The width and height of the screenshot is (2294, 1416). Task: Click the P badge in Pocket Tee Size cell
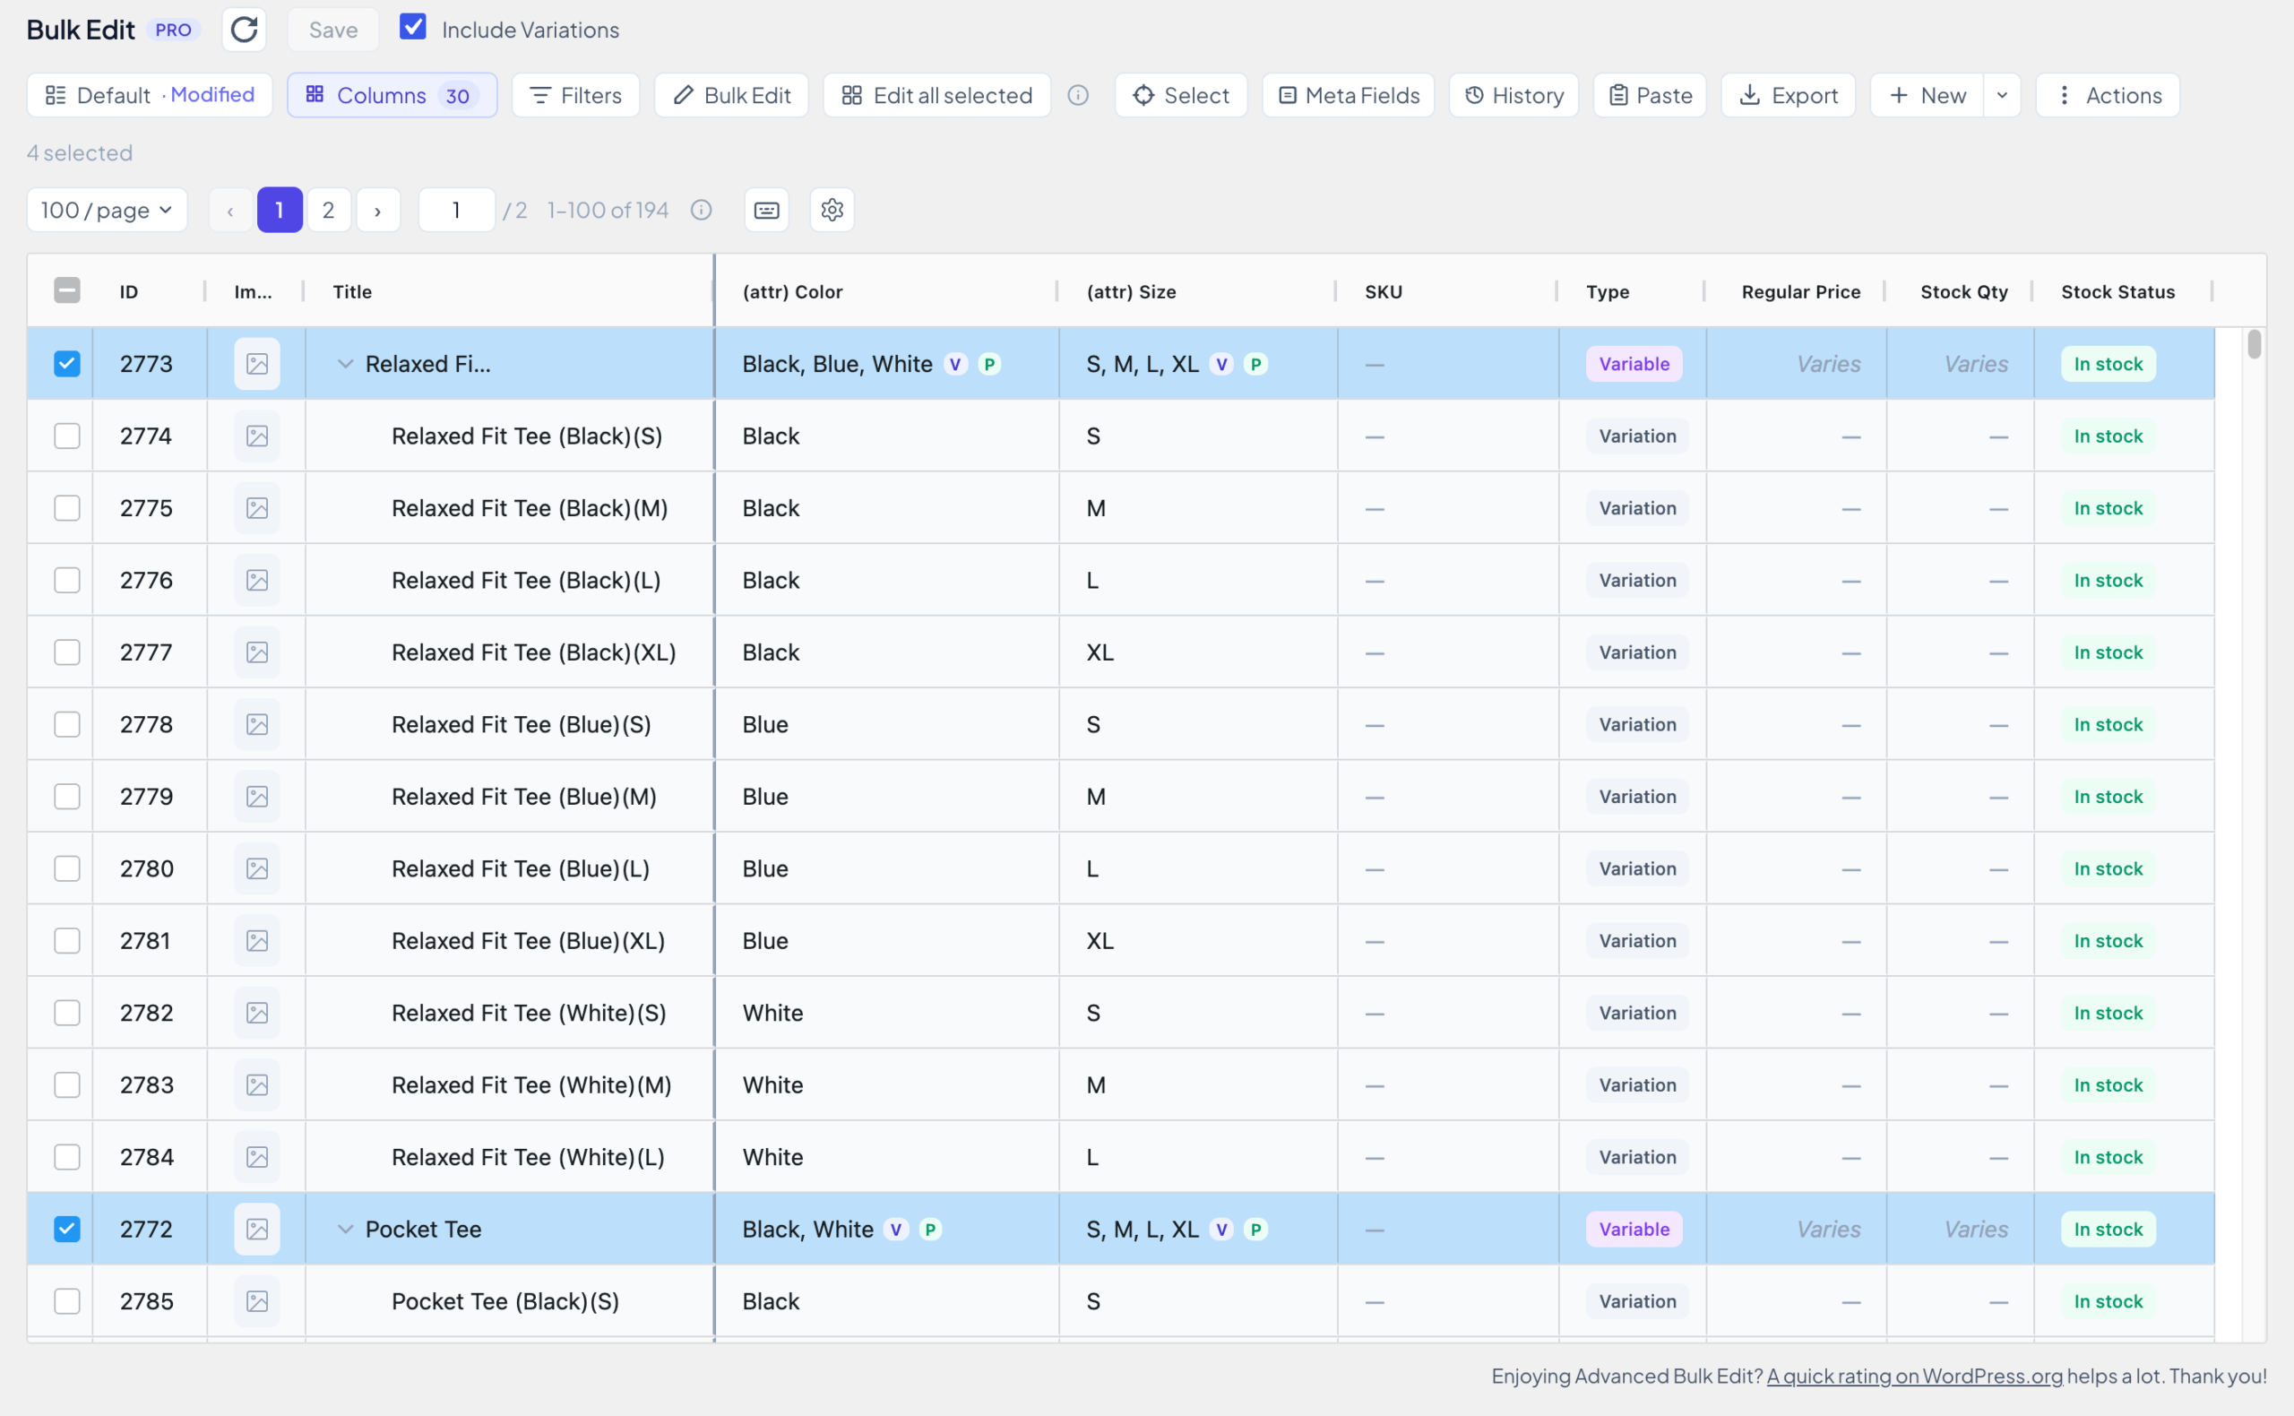(1255, 1229)
